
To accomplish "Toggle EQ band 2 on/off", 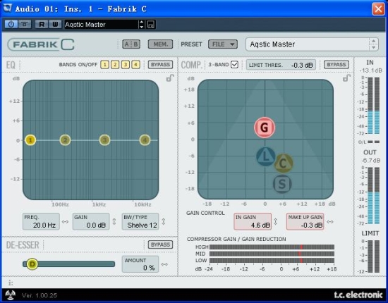I will click(115, 65).
